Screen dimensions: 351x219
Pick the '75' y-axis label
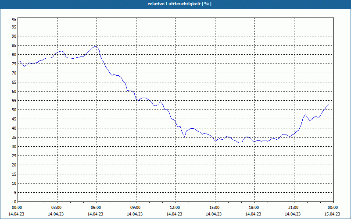point(14,64)
